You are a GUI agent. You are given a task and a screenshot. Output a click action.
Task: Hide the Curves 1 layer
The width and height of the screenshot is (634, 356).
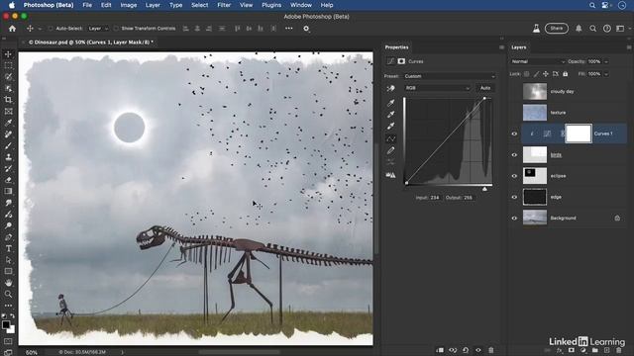coord(514,133)
